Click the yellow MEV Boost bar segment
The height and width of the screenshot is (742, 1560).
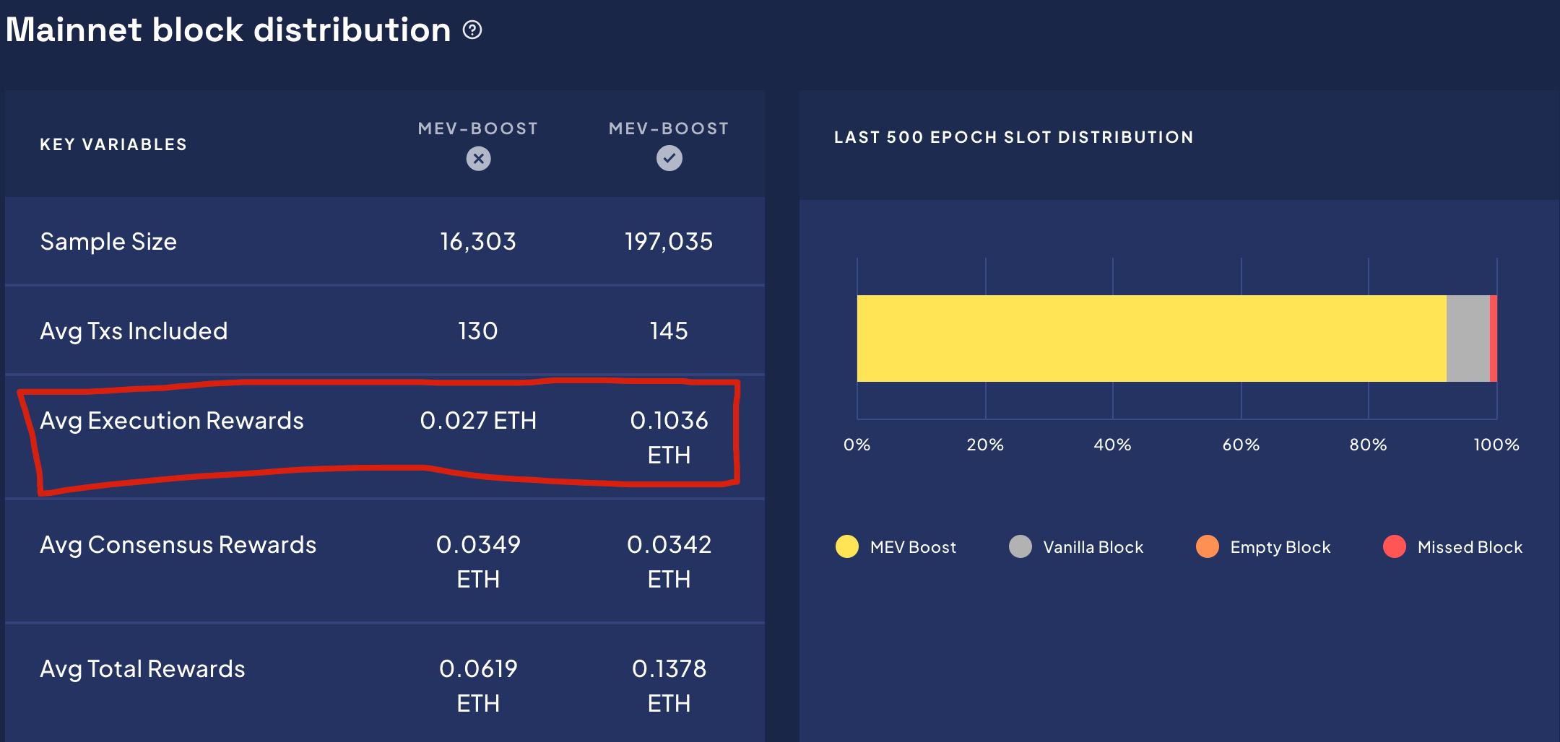tap(1151, 339)
